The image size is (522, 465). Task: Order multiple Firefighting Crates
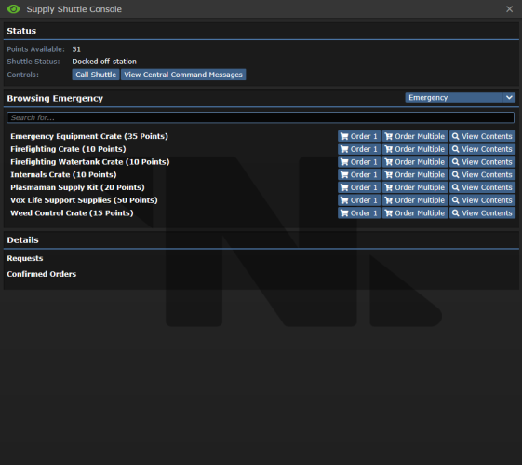tap(415, 149)
